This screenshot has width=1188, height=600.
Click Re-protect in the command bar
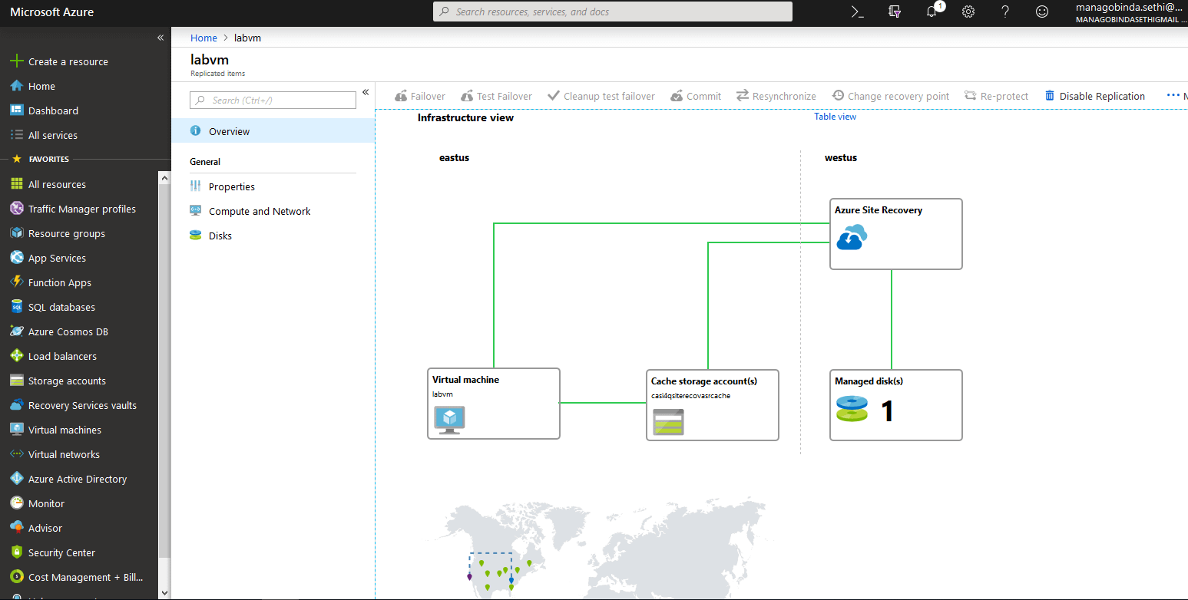[x=997, y=96]
